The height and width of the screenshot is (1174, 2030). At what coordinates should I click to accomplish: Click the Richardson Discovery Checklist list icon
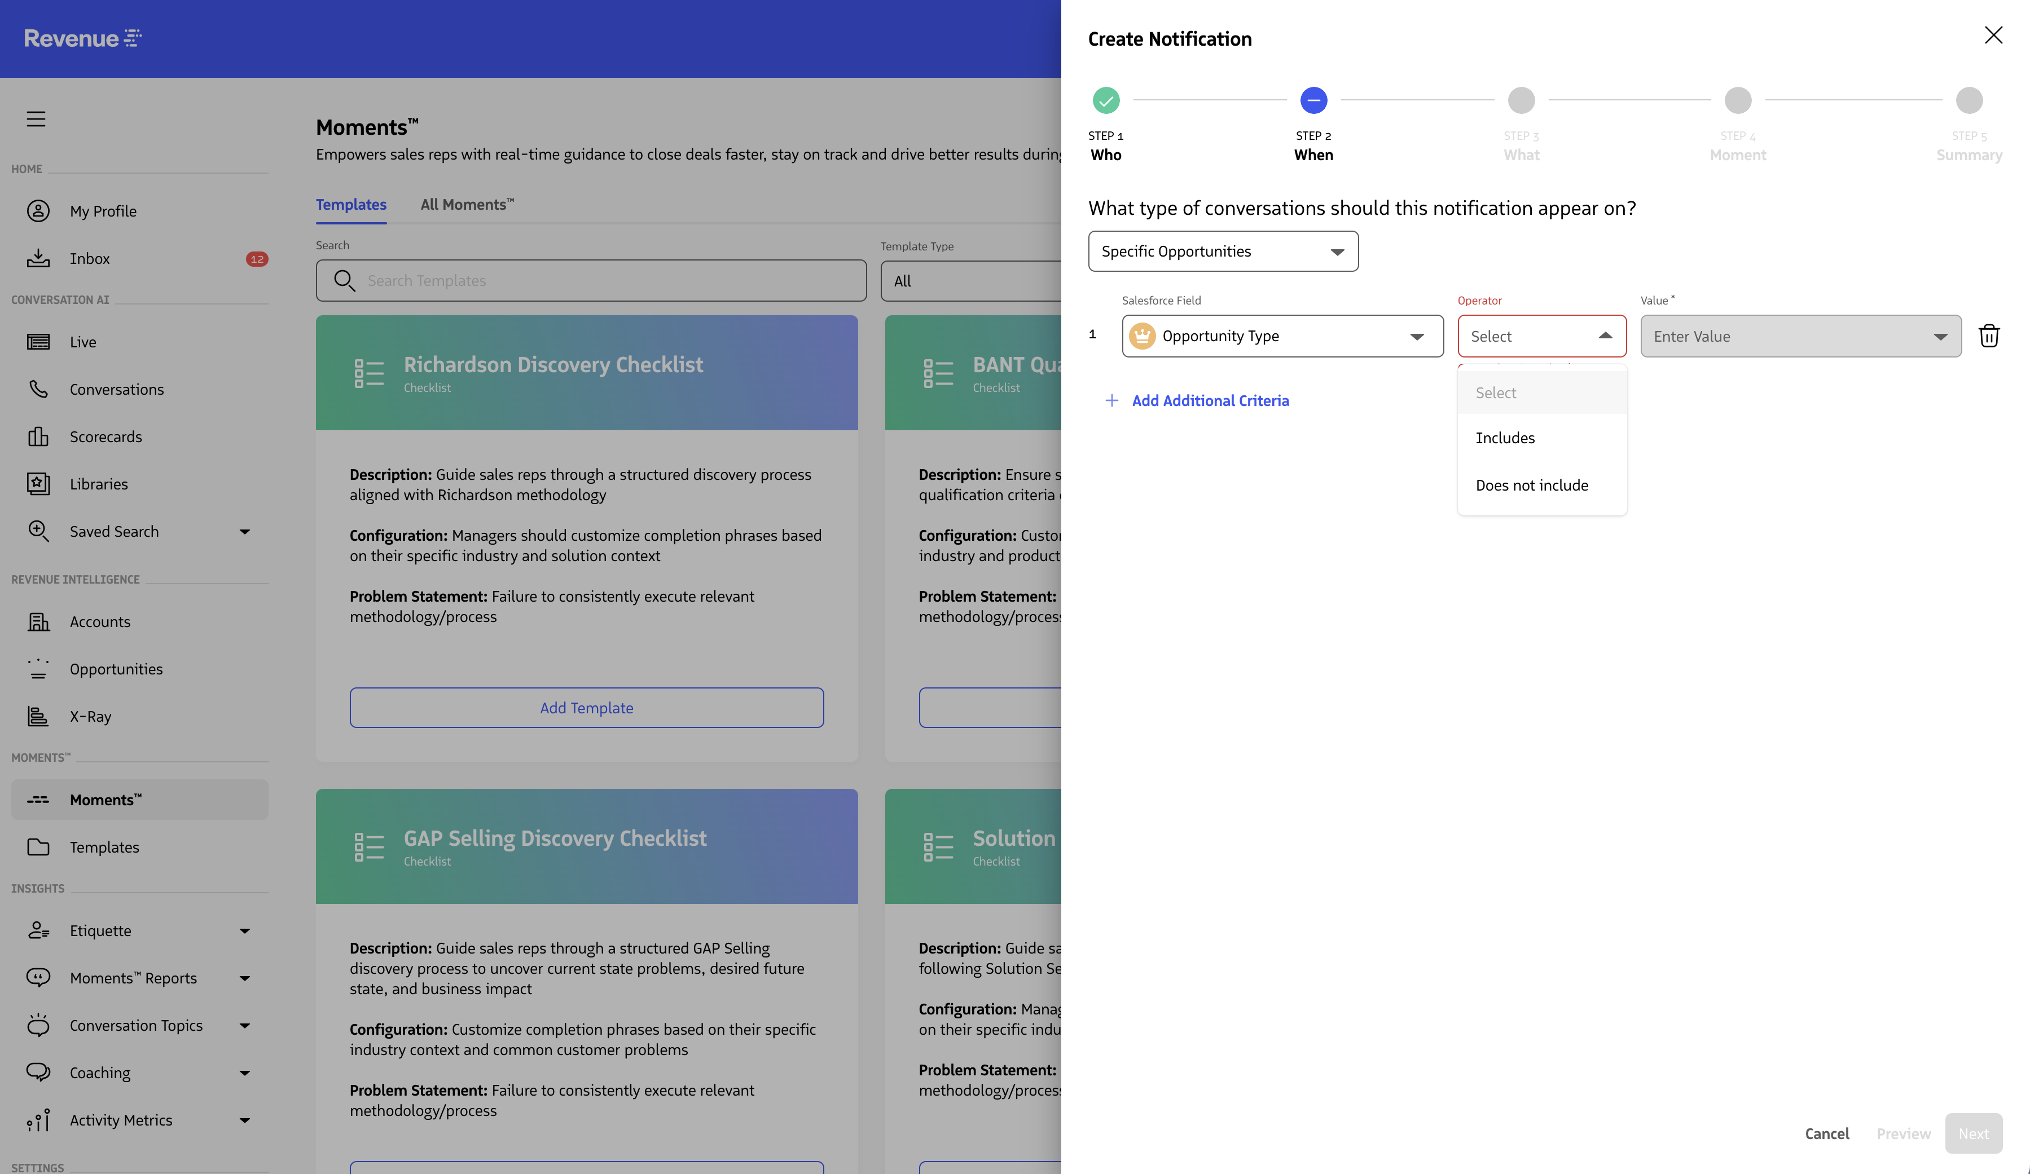[x=369, y=374]
